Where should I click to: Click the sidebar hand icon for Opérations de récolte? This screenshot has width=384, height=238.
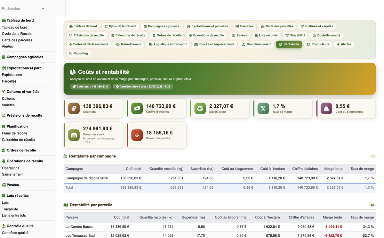point(4,161)
